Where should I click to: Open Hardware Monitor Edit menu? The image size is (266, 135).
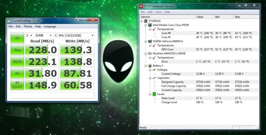coord(150,12)
